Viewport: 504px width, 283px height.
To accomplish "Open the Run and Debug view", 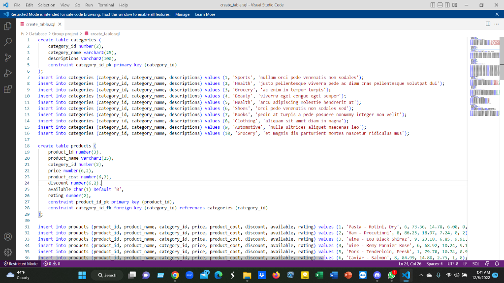I will 8,73.
